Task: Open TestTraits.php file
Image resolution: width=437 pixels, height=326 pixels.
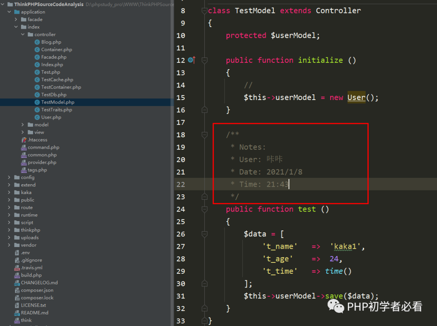Action: click(57, 110)
